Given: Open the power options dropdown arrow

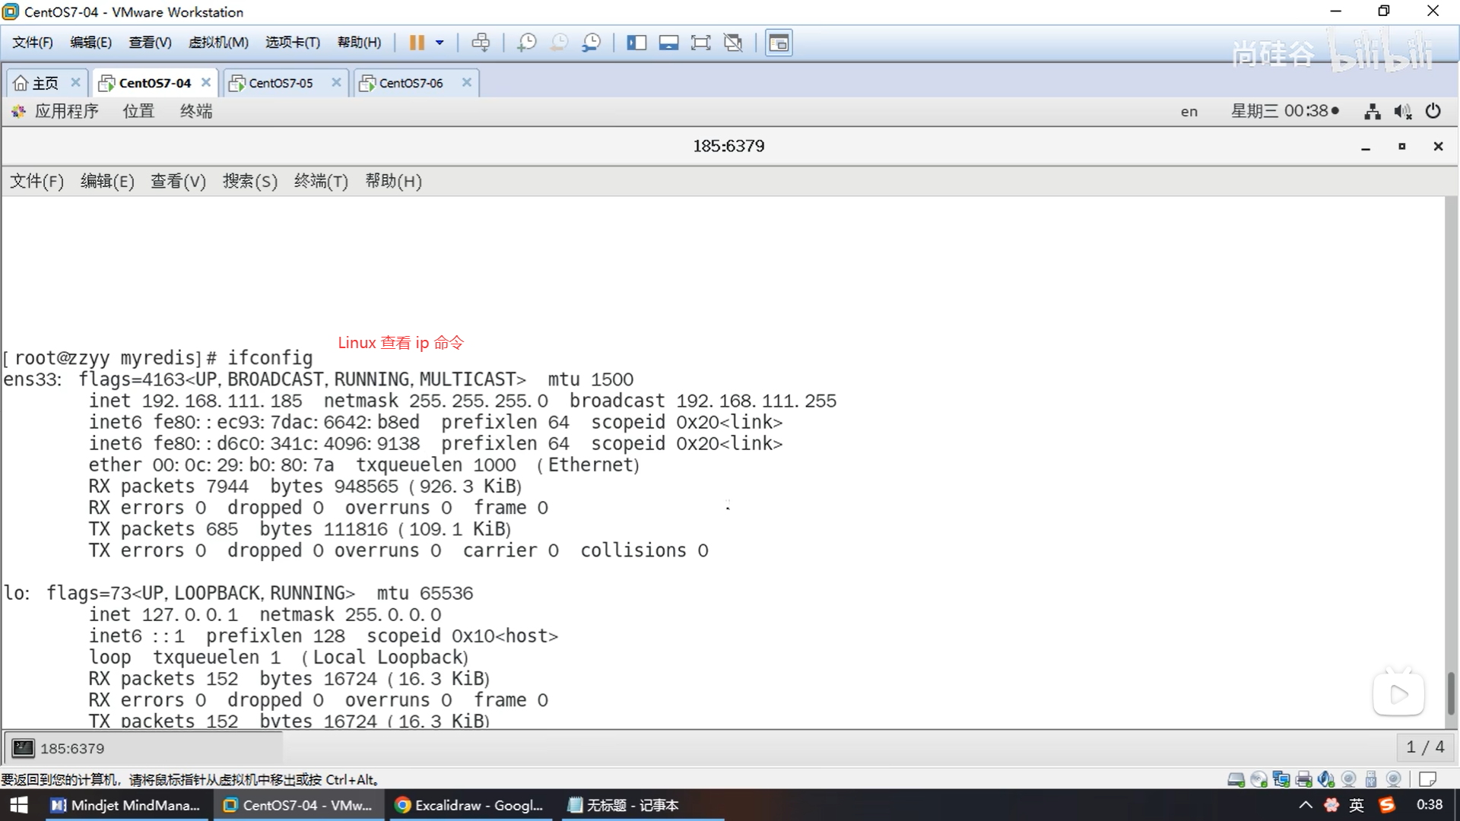Looking at the screenshot, I should (x=440, y=43).
